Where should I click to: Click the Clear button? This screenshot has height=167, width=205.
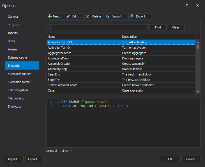pyautogui.click(x=176, y=27)
